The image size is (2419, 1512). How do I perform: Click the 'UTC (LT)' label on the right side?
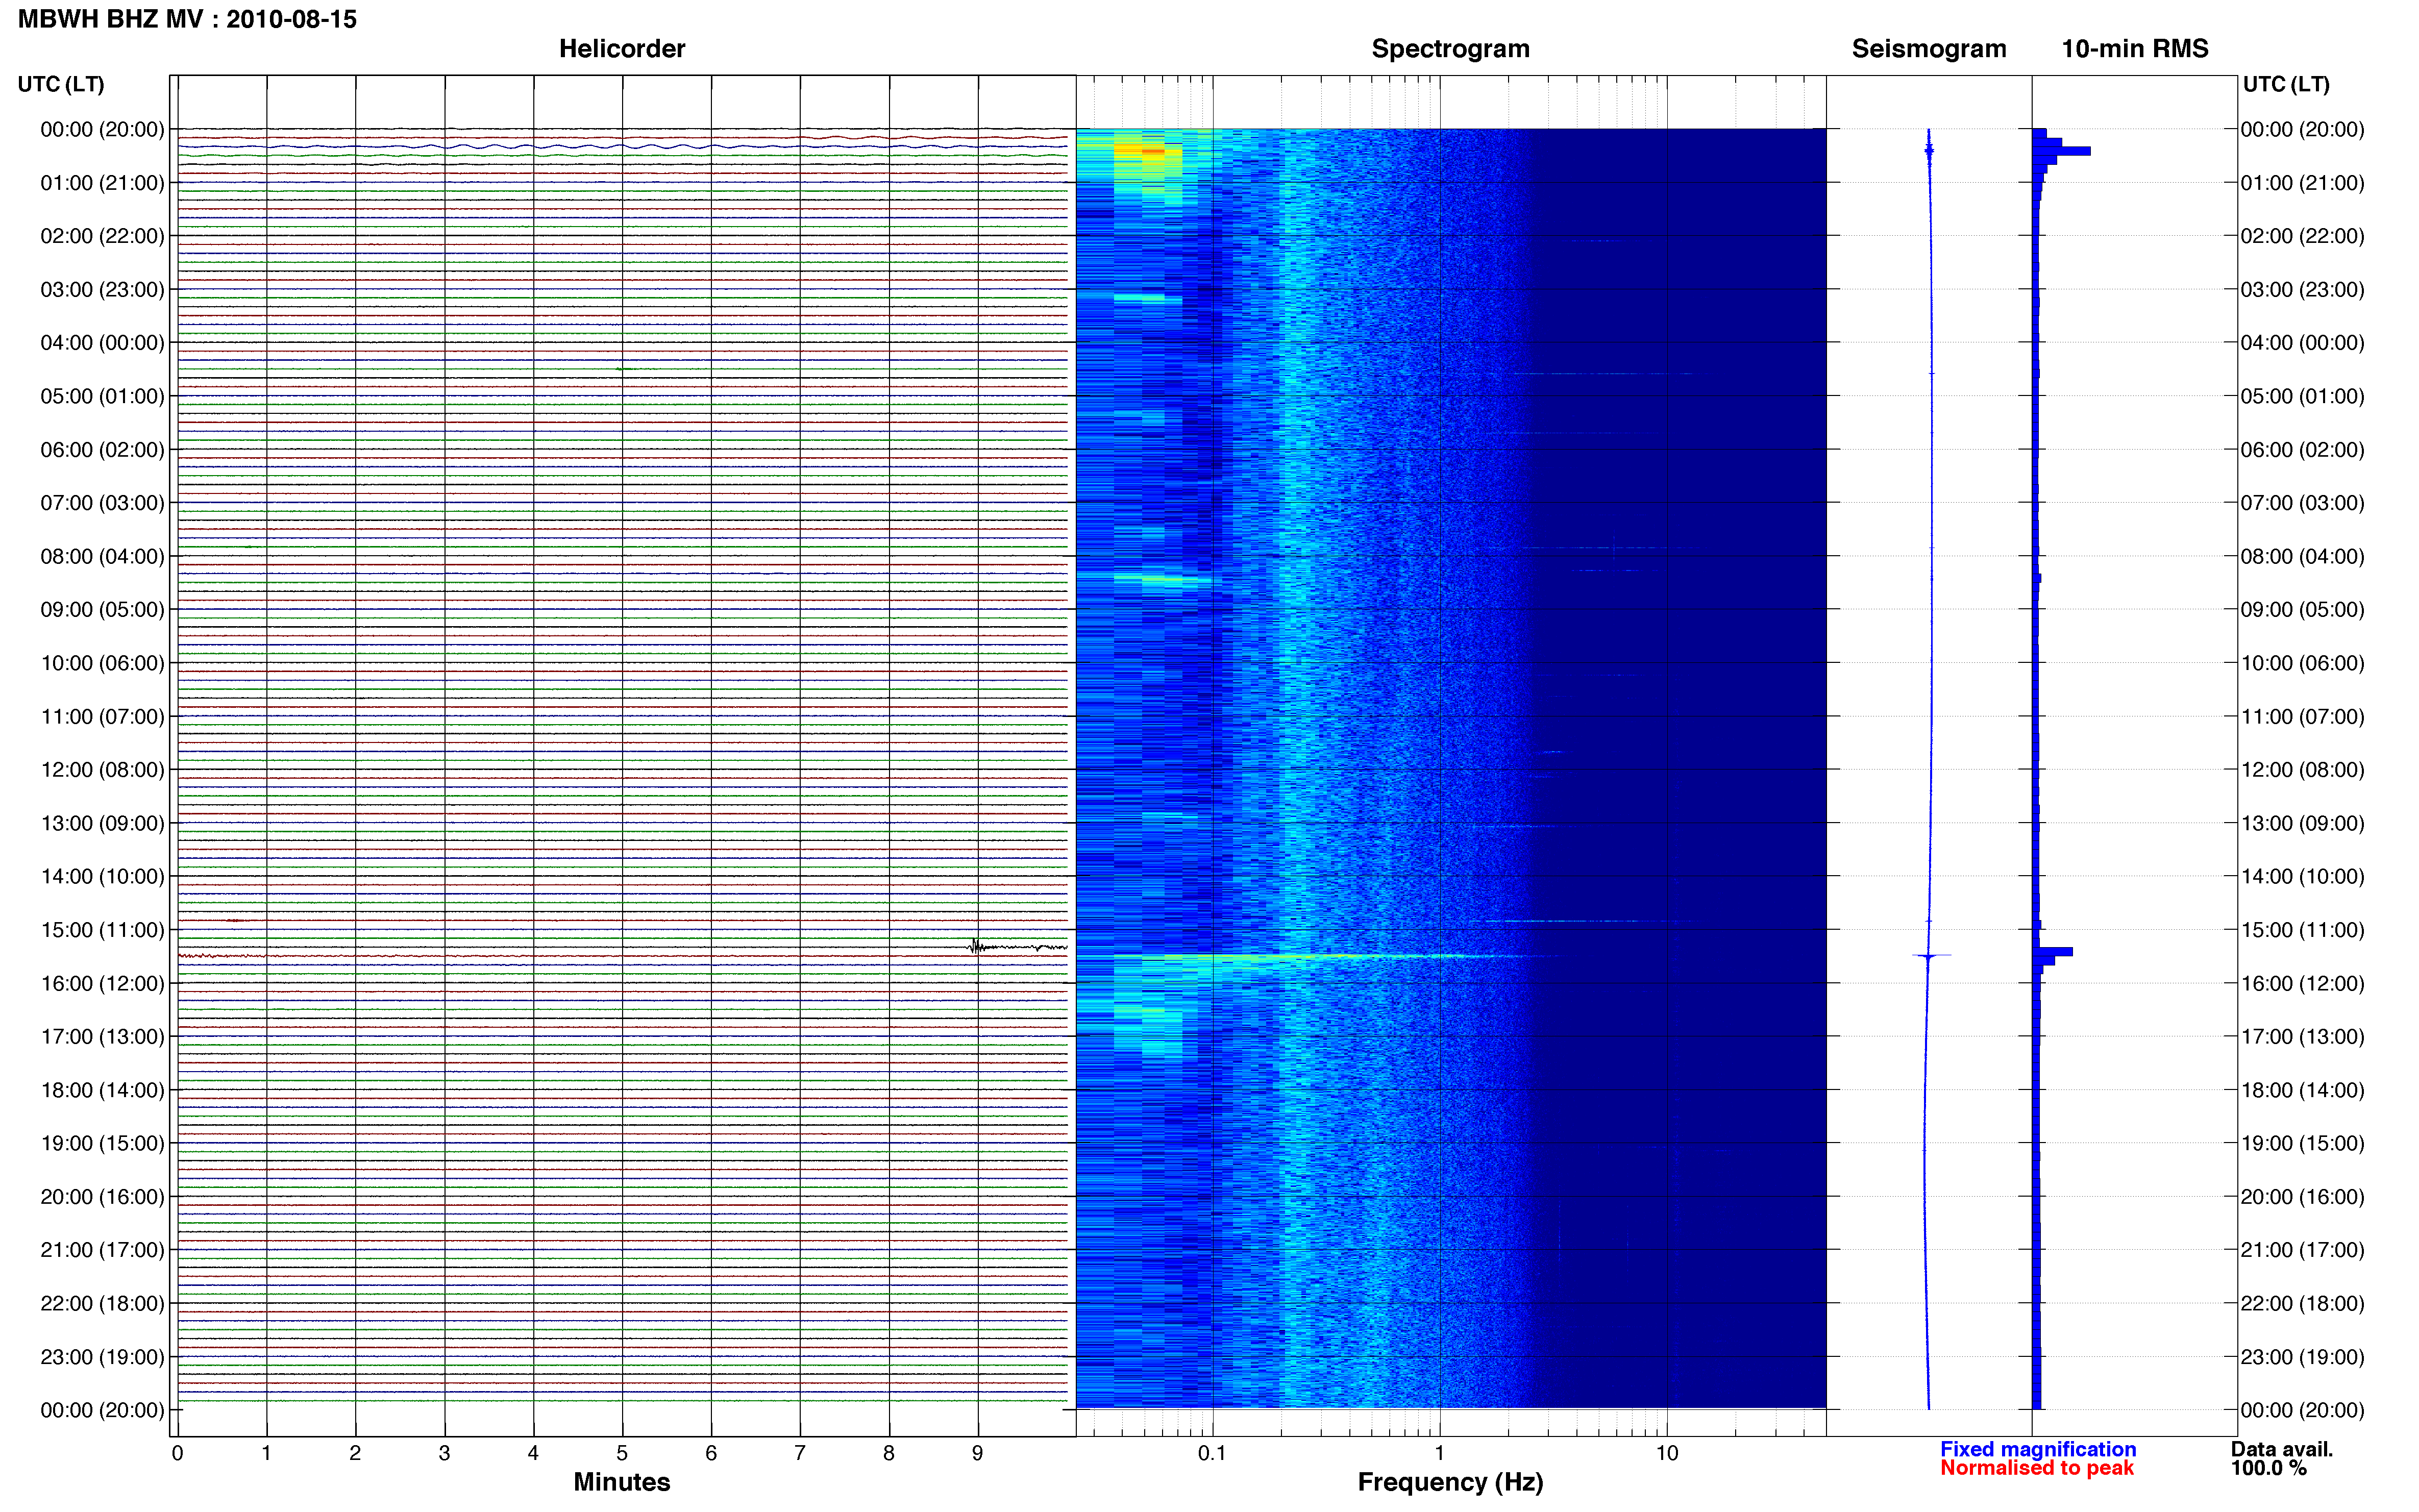(x=2286, y=84)
